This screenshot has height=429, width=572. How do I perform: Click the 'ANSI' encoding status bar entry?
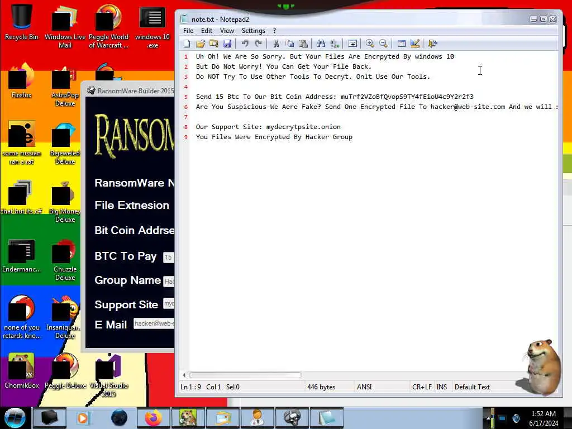pos(364,387)
